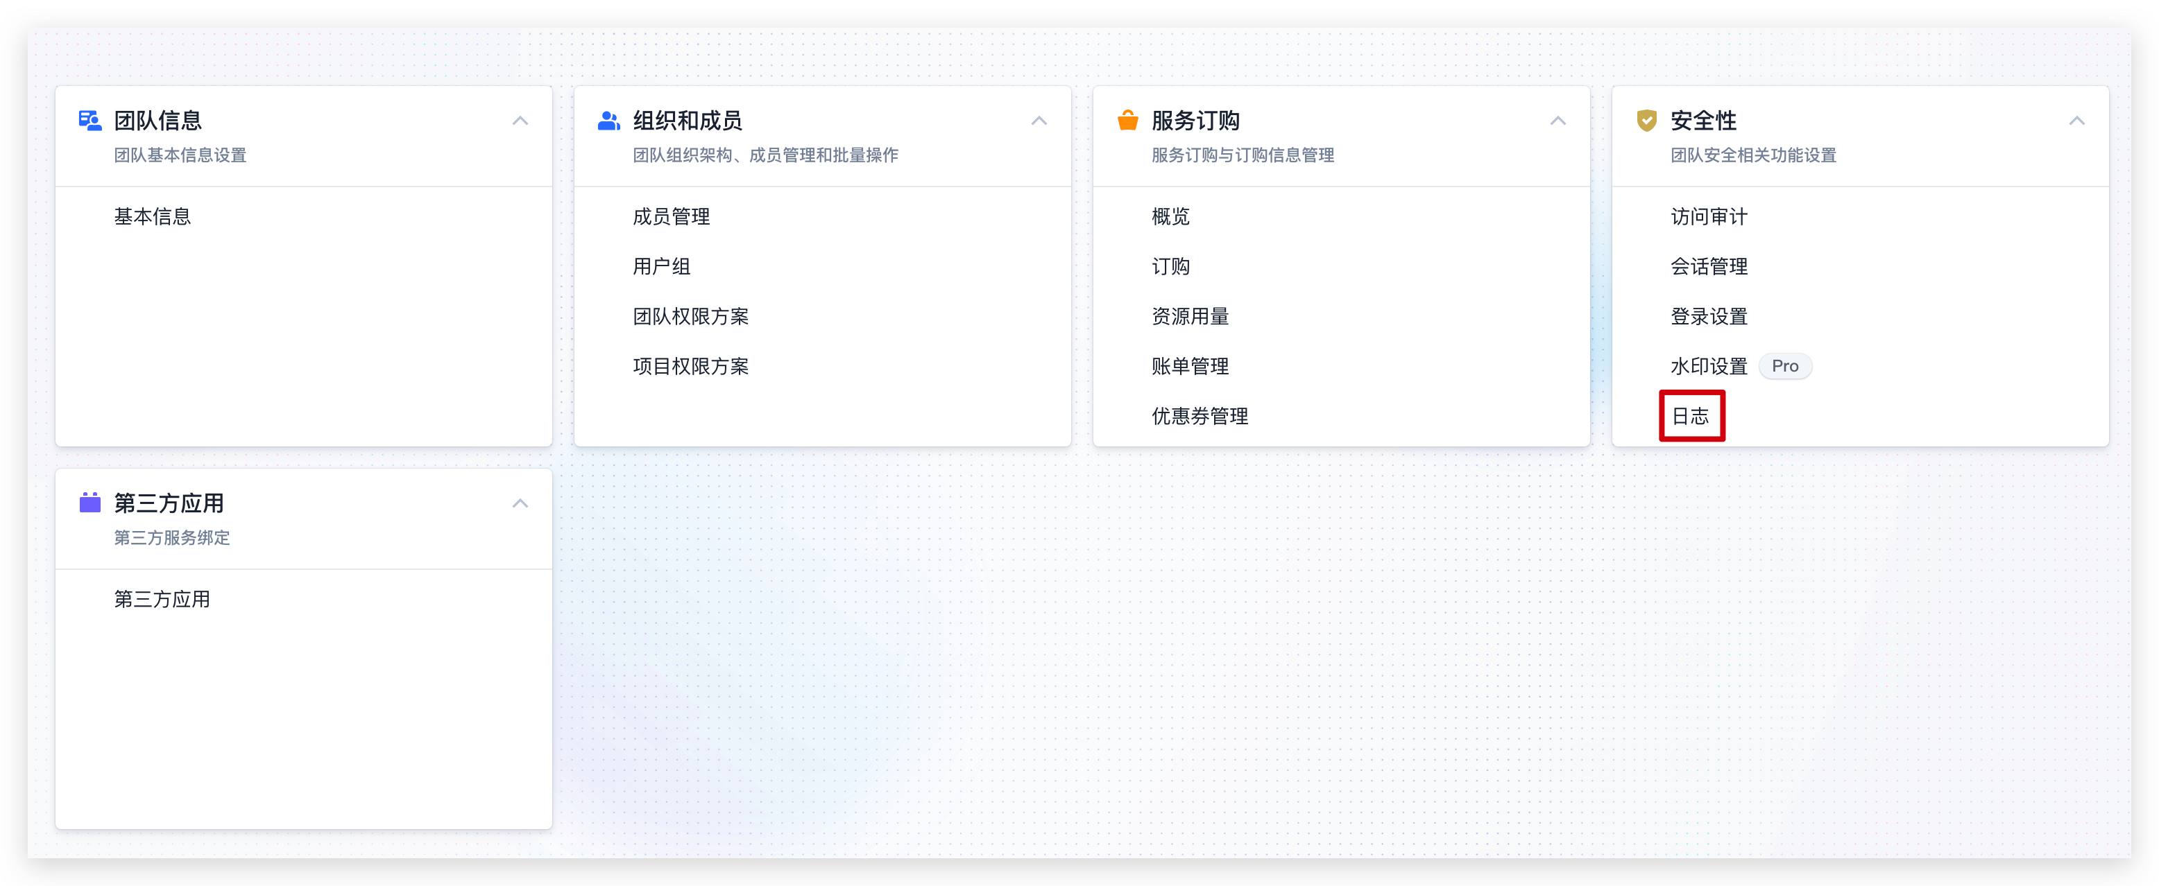Click subtitle 团队基本信息设置
This screenshot has width=2159, height=886.
(x=180, y=155)
